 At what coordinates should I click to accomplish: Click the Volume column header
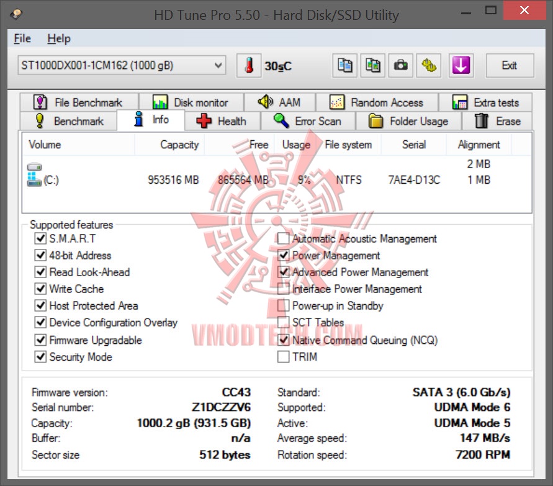[x=78, y=145]
